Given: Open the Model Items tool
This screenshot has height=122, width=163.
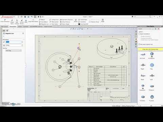Looking at the screenshot, I should [x=12, y=22].
